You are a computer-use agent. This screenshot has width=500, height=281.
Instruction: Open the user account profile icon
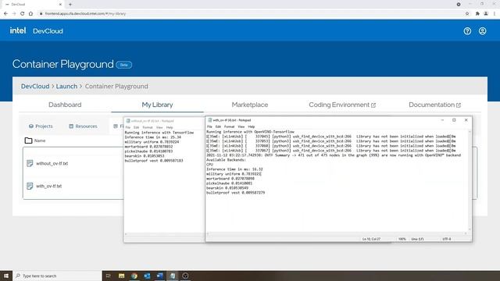pos(482,31)
